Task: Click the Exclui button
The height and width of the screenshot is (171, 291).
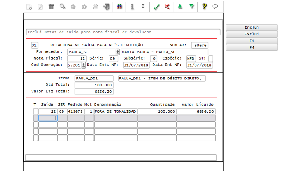Action: coord(252,34)
